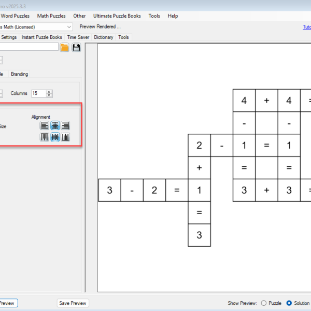Screen dimensions: 311x311
Task: Switch to the Branding tab
Action: point(20,74)
